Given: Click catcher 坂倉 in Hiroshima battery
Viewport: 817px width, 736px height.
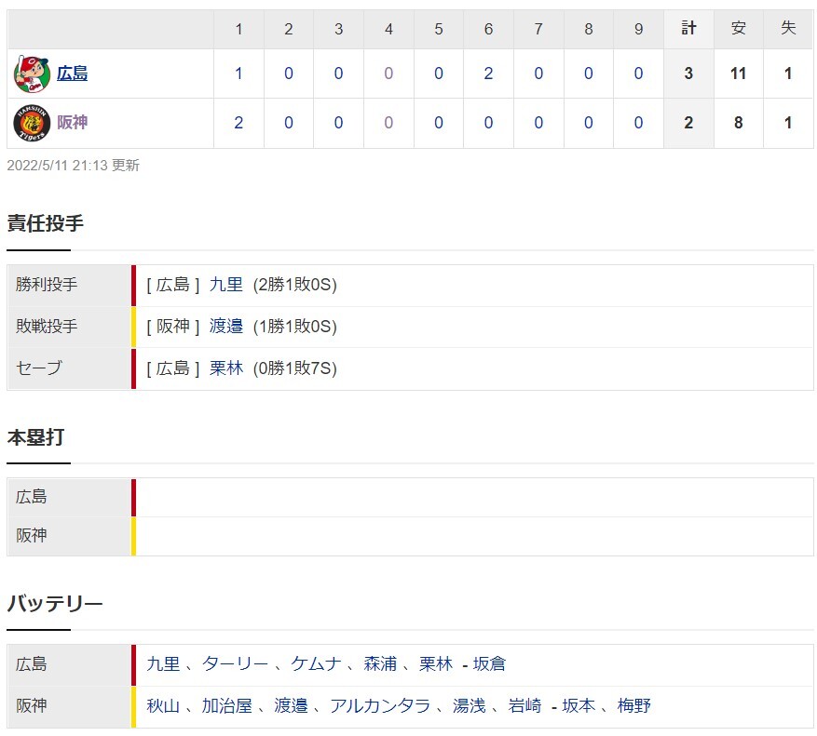Looking at the screenshot, I should click(489, 664).
